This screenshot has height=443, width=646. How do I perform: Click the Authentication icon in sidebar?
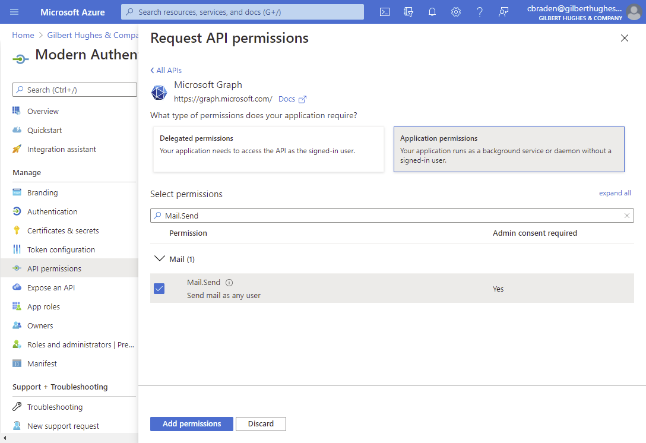[17, 211]
